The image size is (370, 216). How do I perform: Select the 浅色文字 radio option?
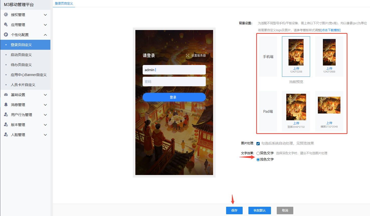[x=258, y=159]
